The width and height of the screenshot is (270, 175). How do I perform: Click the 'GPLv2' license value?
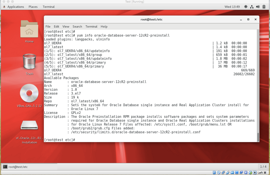[x=76, y=113]
